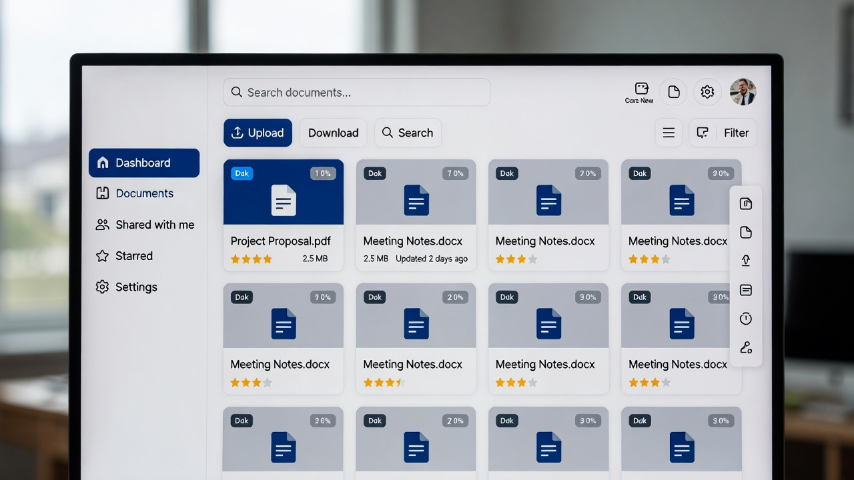
Task: Click the 20% badge on a Meeting Notes card
Action: coord(456,297)
